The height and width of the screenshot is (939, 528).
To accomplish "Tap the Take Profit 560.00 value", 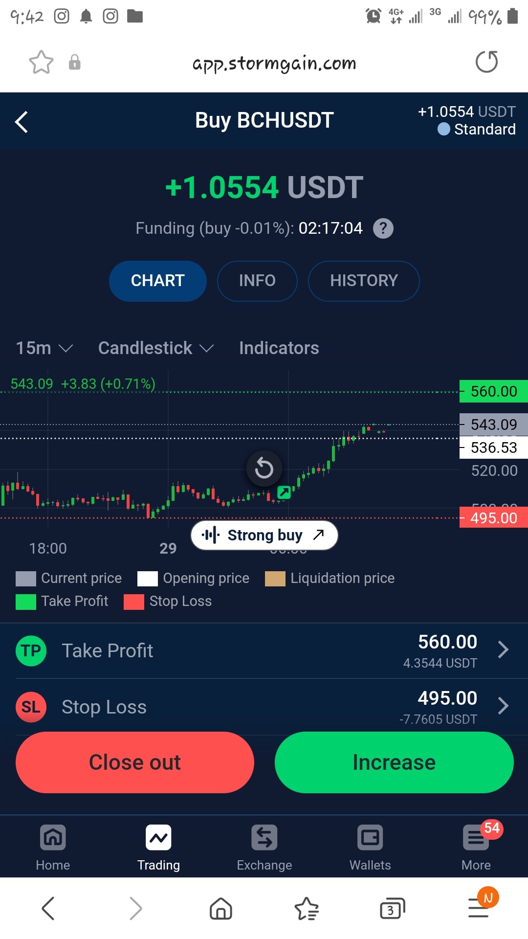I will (447, 642).
